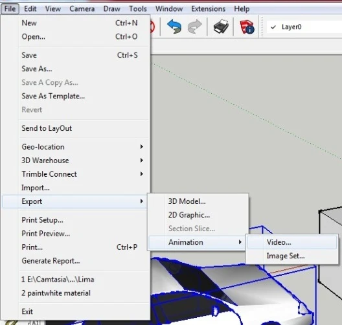Open the Extensions menu

coord(209,9)
